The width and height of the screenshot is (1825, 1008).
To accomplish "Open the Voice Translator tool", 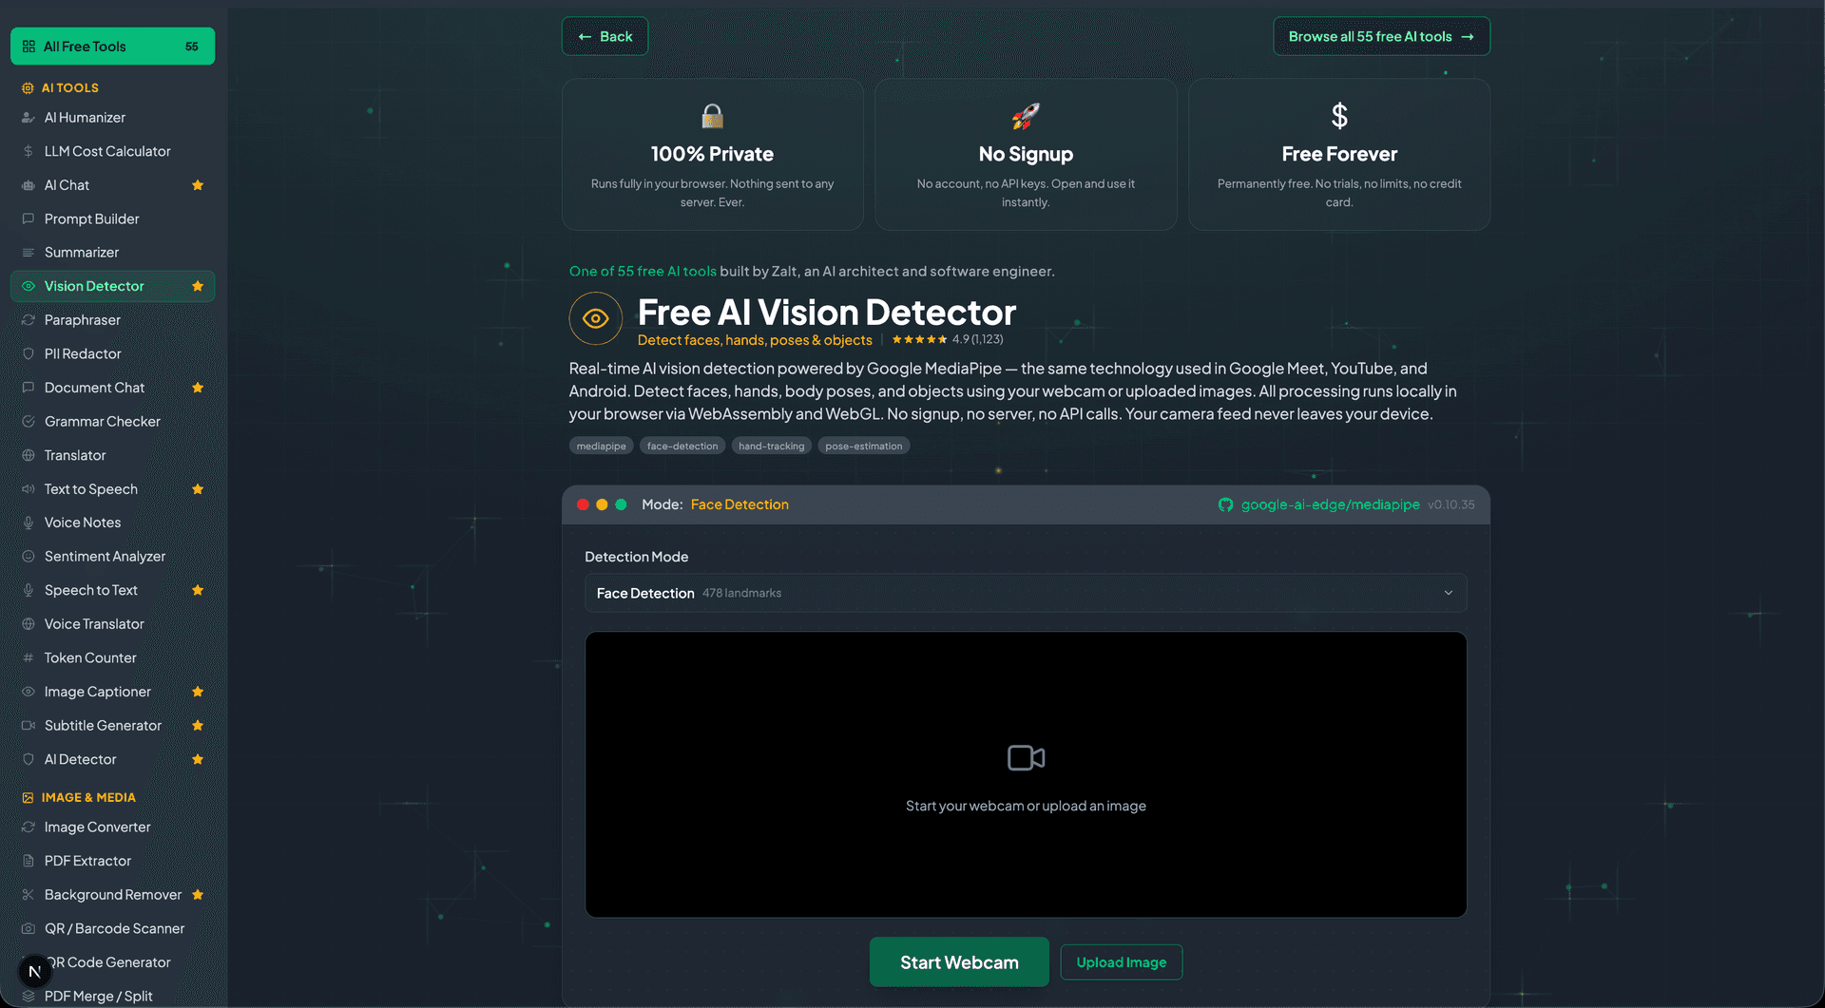I will coord(112,624).
